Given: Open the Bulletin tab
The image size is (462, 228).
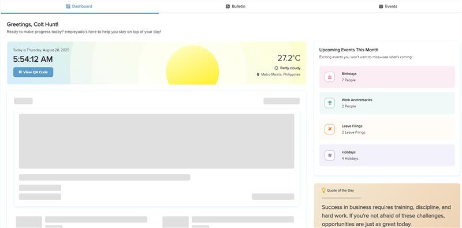Looking at the screenshot, I should pyautogui.click(x=236, y=6).
